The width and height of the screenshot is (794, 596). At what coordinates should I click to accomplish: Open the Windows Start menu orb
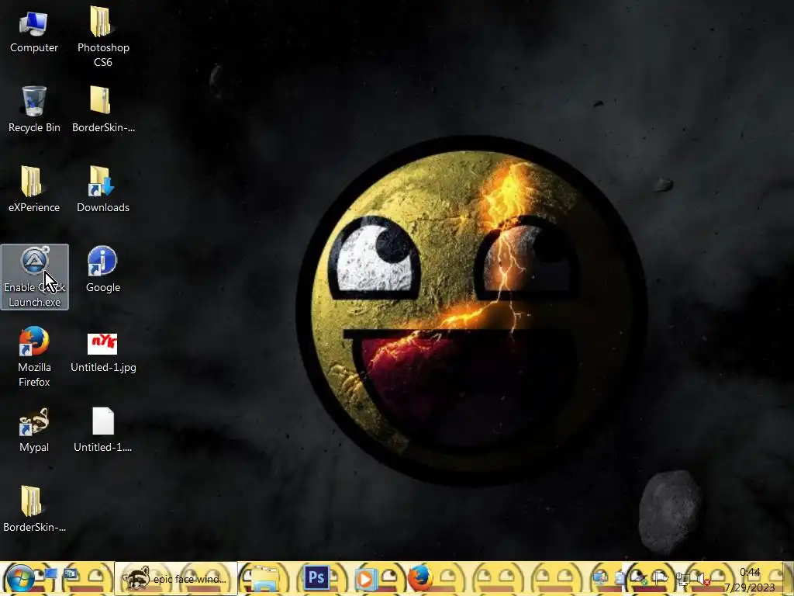pyautogui.click(x=20, y=578)
